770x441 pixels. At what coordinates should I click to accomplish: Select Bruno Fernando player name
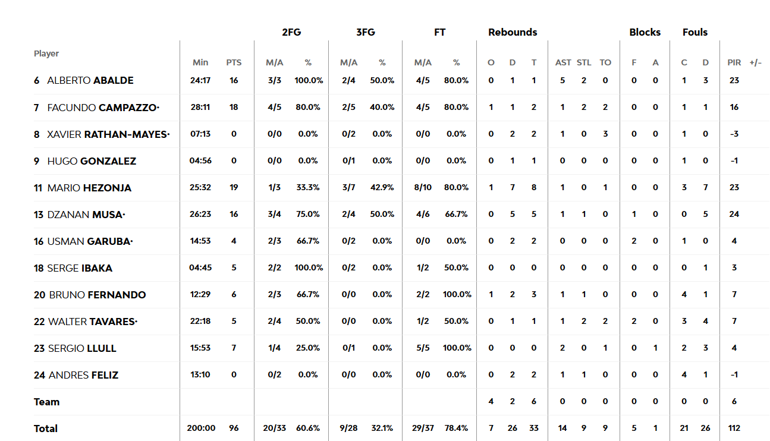[x=98, y=295]
